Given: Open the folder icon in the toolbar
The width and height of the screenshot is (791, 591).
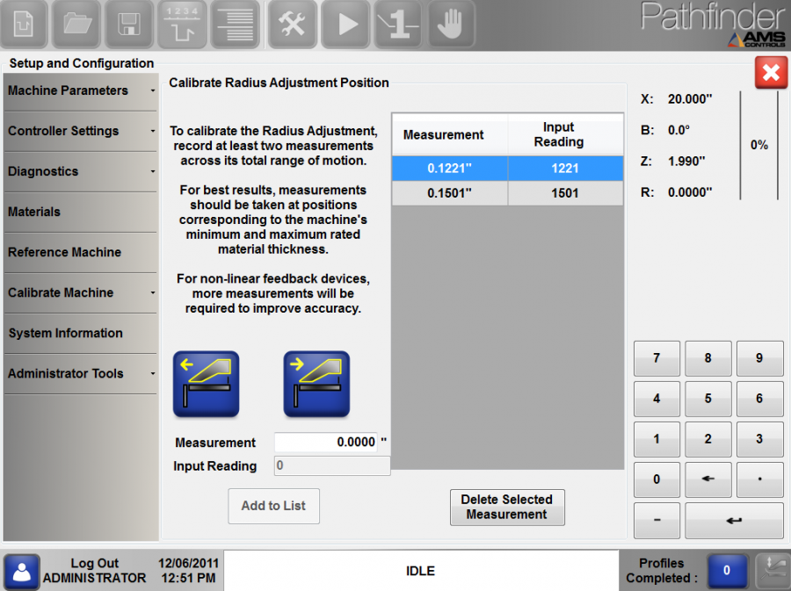Looking at the screenshot, I should pyautogui.click(x=76, y=24).
